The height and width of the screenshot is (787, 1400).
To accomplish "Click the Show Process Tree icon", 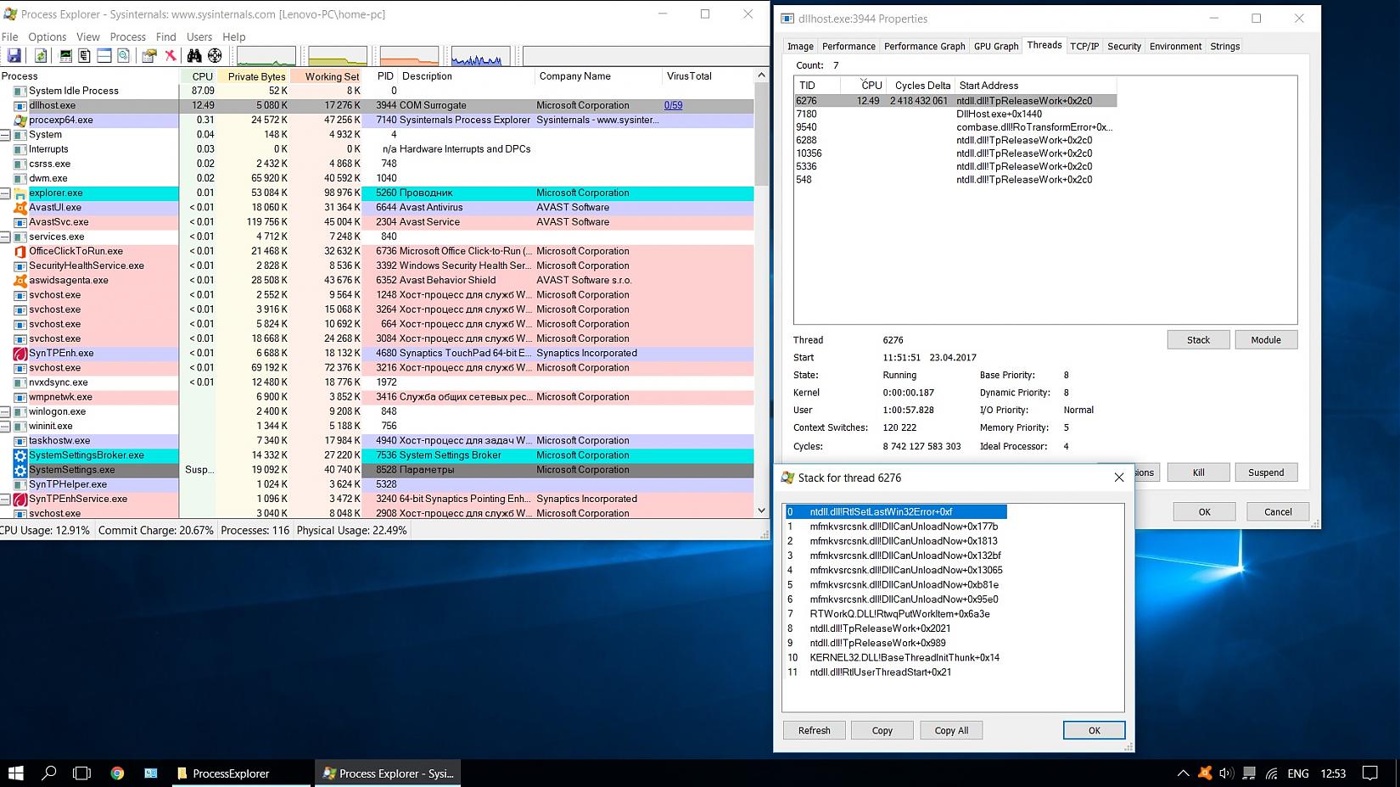I will tap(84, 56).
